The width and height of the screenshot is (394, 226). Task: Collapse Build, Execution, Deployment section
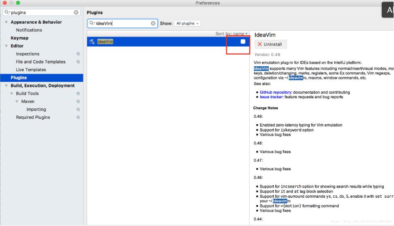click(x=6, y=86)
